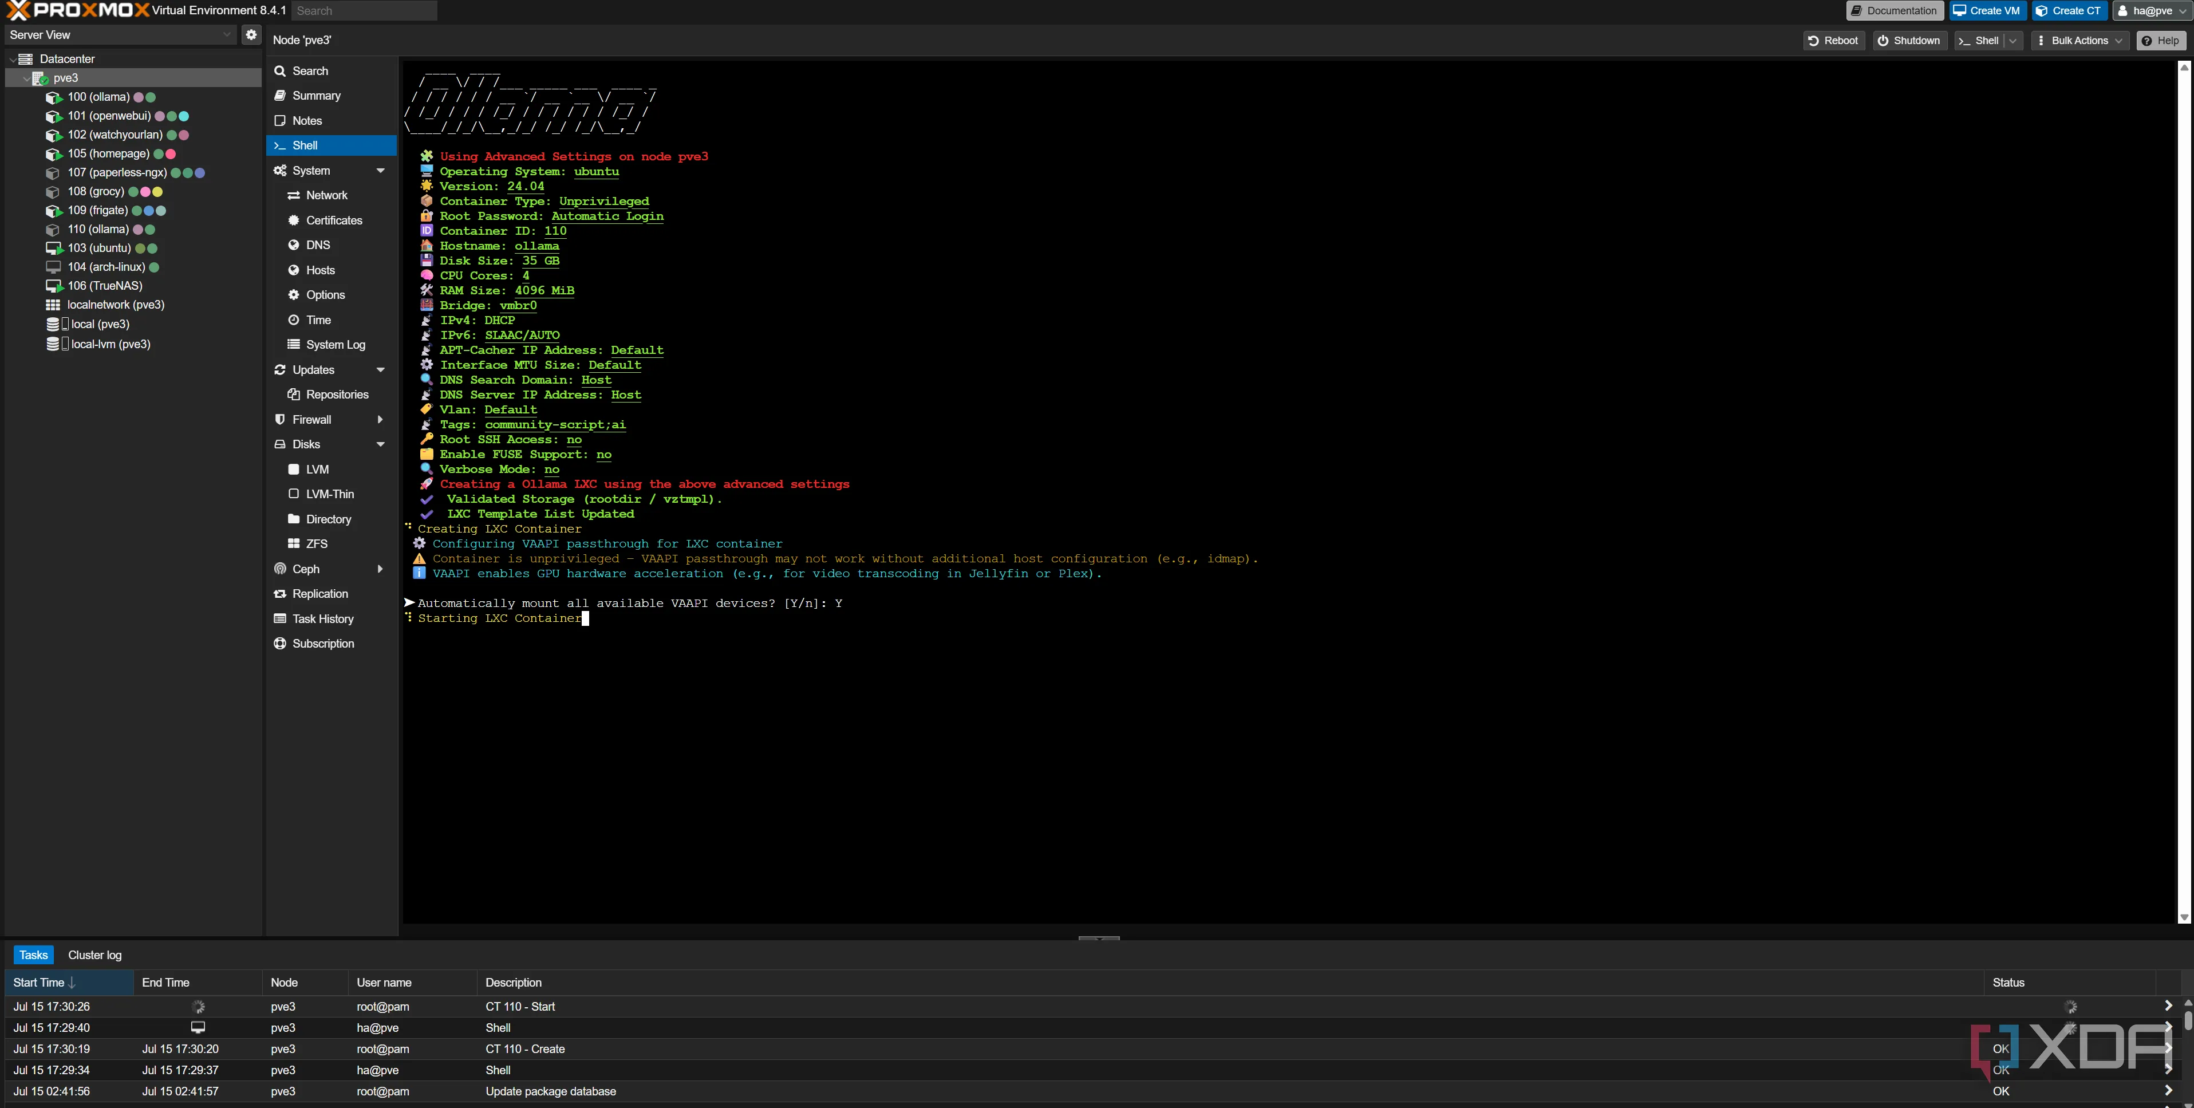Select the Tasks tab

[33, 955]
